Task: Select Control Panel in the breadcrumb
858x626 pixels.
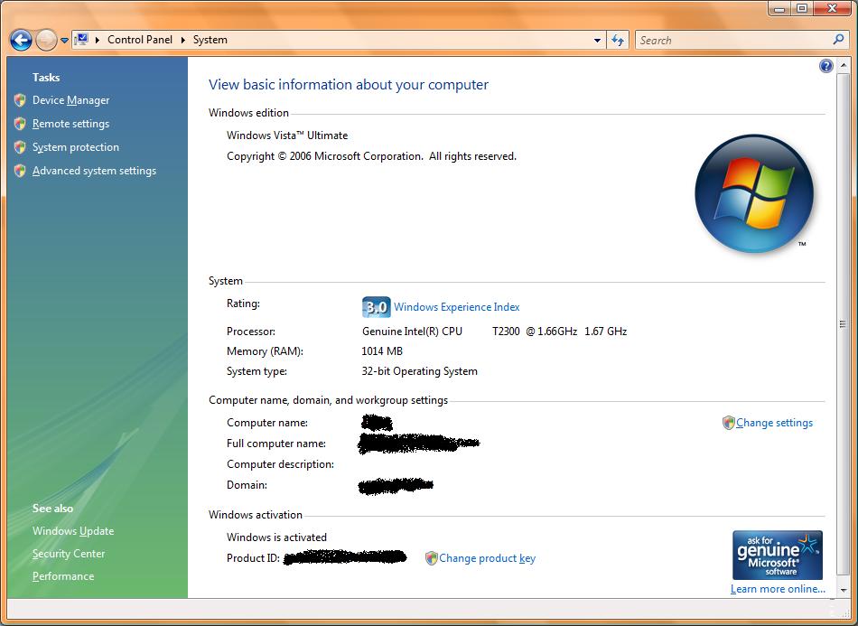Action: click(139, 40)
